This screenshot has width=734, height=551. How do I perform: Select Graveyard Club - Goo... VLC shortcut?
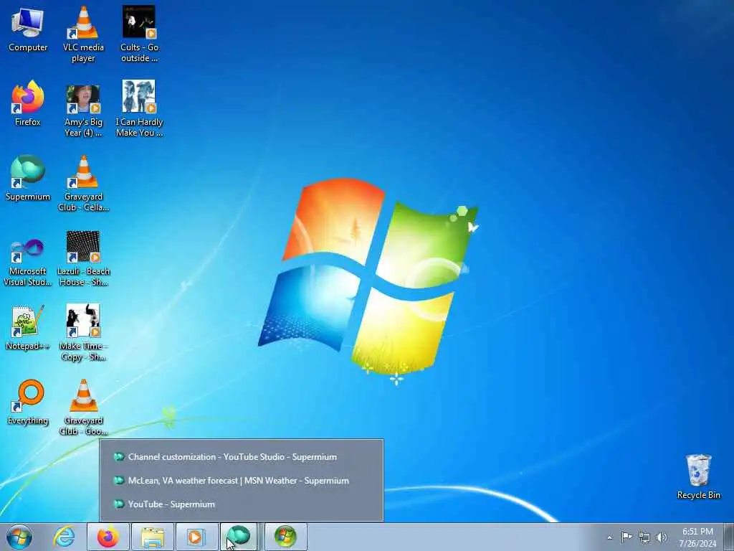pos(83,408)
